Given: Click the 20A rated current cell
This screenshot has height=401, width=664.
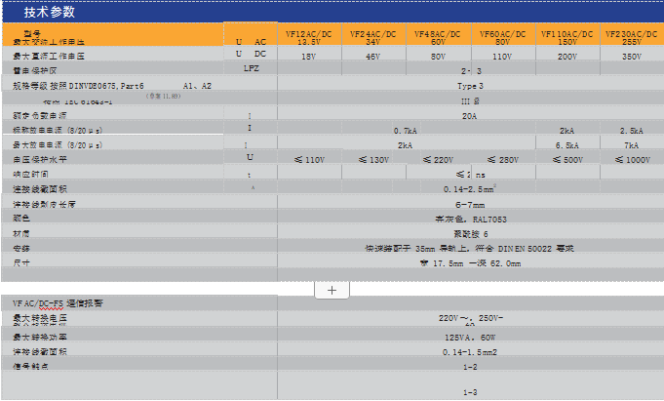Looking at the screenshot, I should tap(470, 115).
